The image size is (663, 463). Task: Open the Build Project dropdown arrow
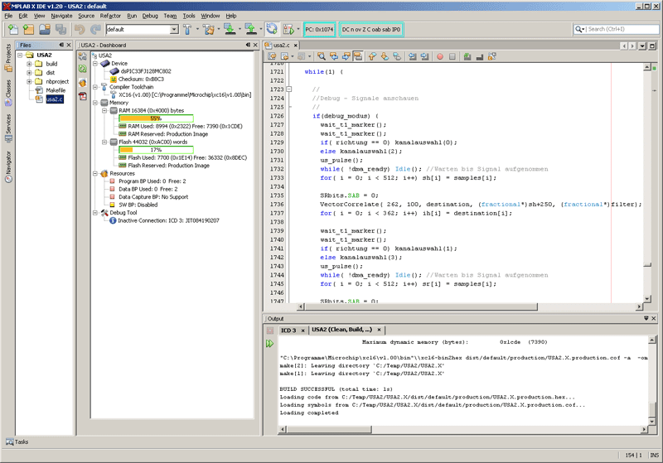click(197, 29)
